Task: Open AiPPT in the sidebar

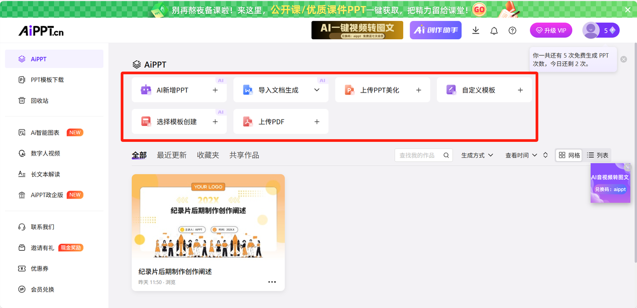Action: coord(54,59)
